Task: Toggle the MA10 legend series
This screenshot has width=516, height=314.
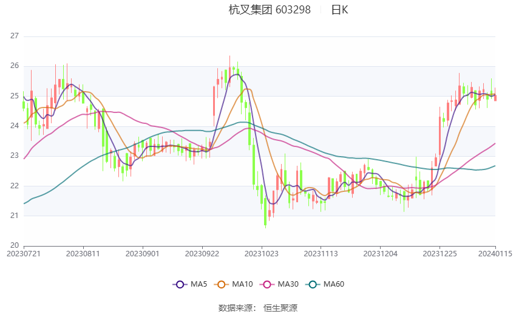Action: (x=233, y=284)
